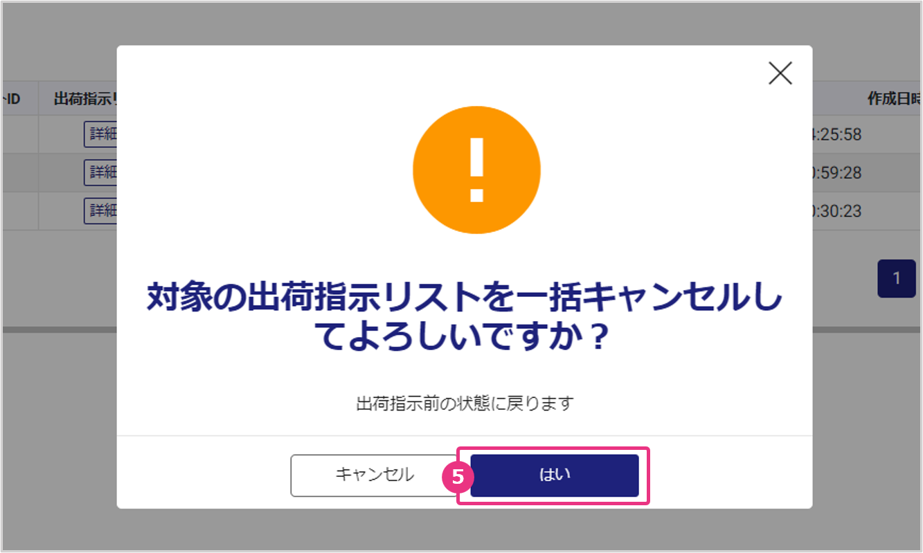This screenshot has width=923, height=553.
Task: Open 詳細 in the third table row
Action: [x=100, y=210]
